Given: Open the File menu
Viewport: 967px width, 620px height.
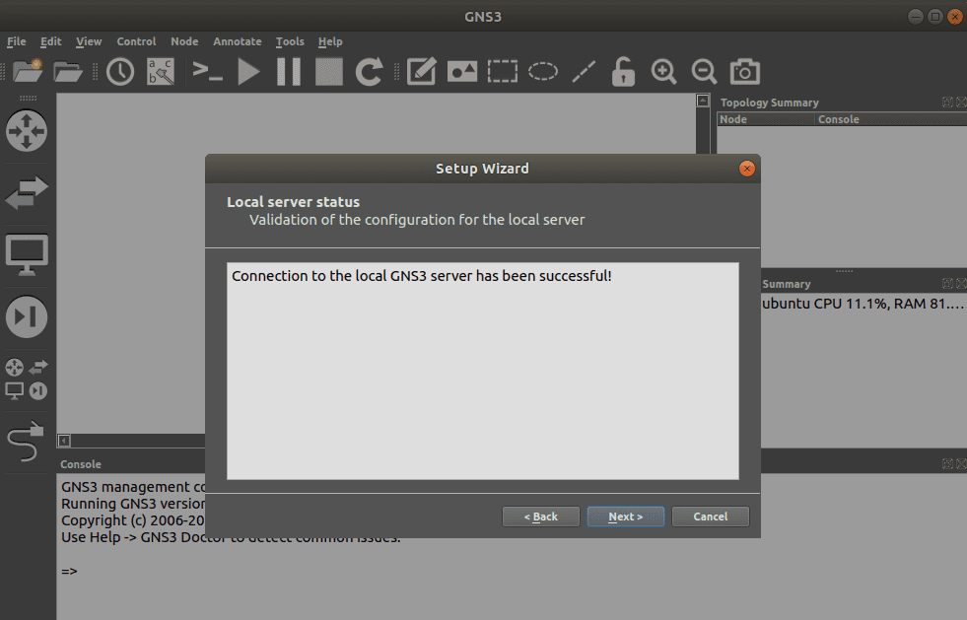Looking at the screenshot, I should [x=17, y=41].
